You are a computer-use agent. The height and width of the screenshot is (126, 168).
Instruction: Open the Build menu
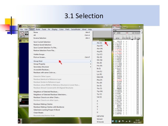tap(38, 29)
